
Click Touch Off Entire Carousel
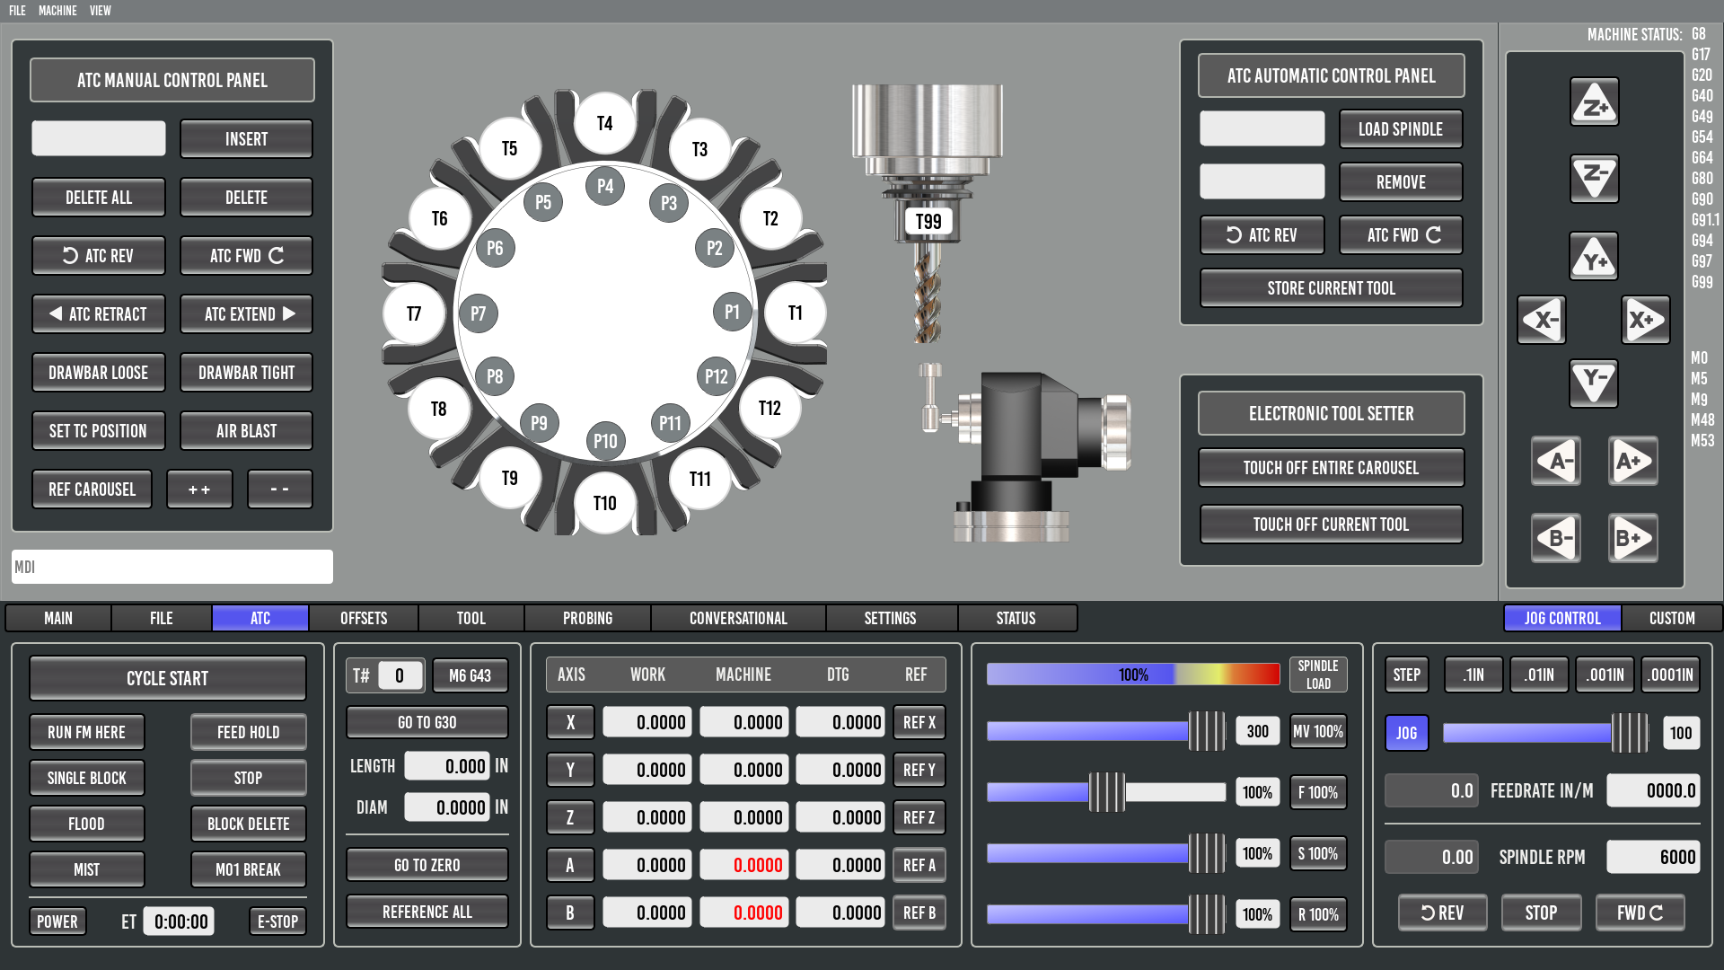[x=1331, y=468]
